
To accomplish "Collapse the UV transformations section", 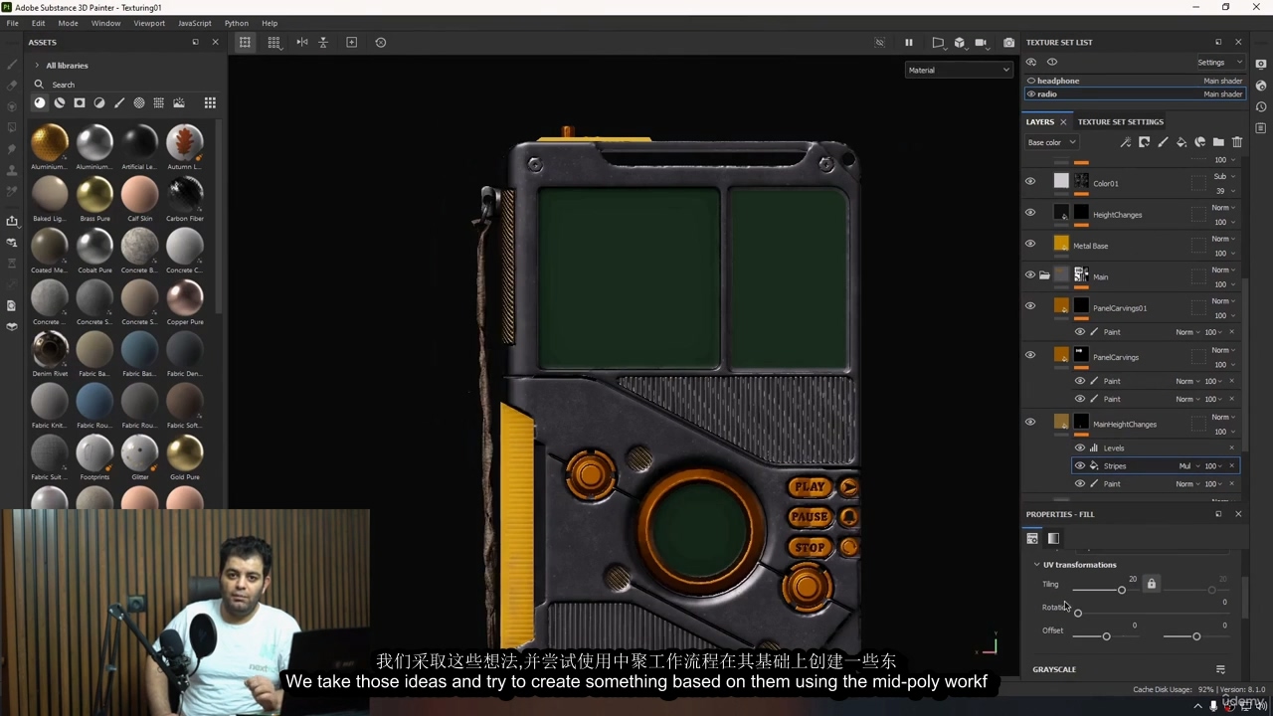I will click(1036, 565).
